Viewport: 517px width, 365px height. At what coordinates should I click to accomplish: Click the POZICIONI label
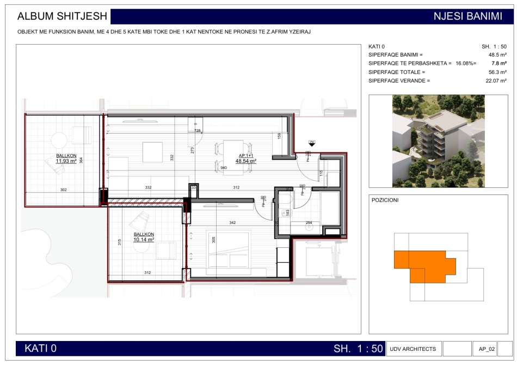coord(385,200)
